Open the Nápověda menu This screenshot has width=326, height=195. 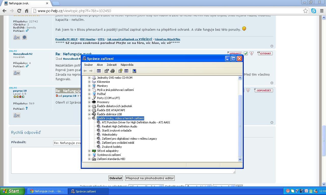click(x=127, y=65)
